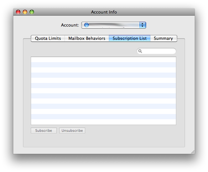Open the Account popup menu
The image size is (208, 172).
point(114,25)
